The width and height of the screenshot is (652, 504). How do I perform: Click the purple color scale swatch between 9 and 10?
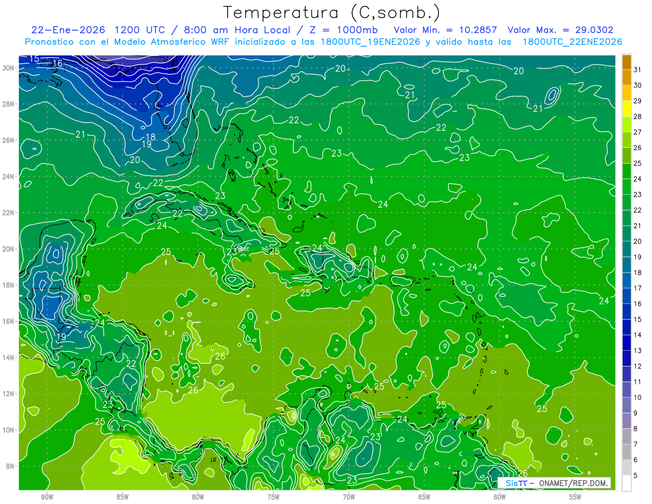coord(626,405)
